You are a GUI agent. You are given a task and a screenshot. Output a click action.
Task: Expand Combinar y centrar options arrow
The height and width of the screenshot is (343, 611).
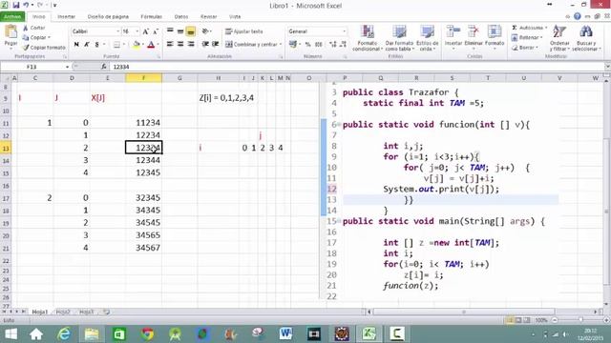coord(280,45)
